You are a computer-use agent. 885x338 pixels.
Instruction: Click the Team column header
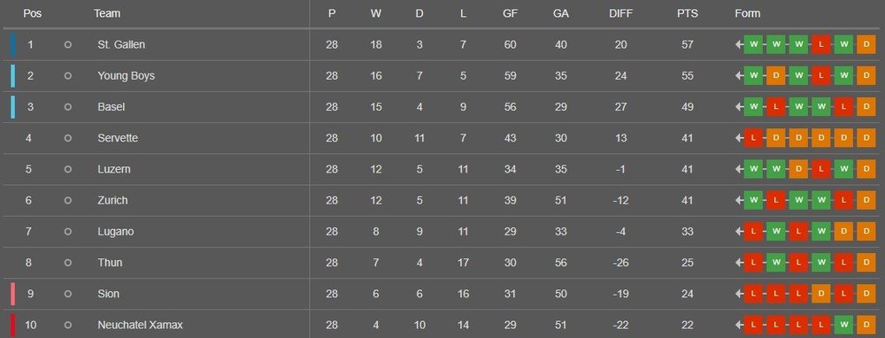point(107,13)
